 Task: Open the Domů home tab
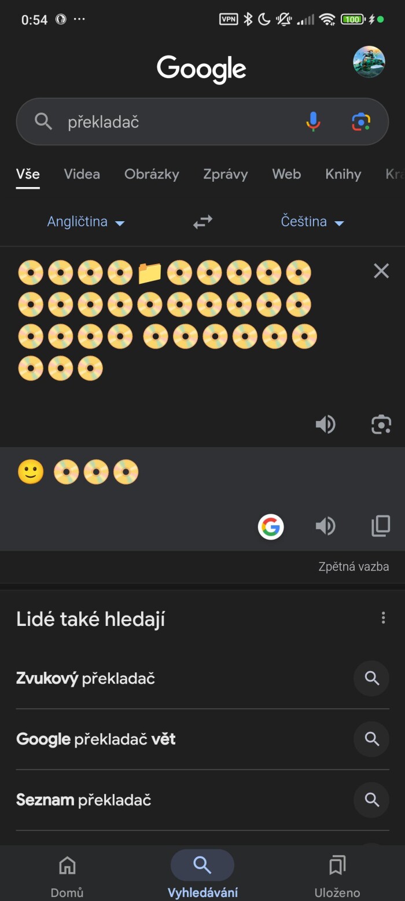pyautogui.click(x=67, y=874)
